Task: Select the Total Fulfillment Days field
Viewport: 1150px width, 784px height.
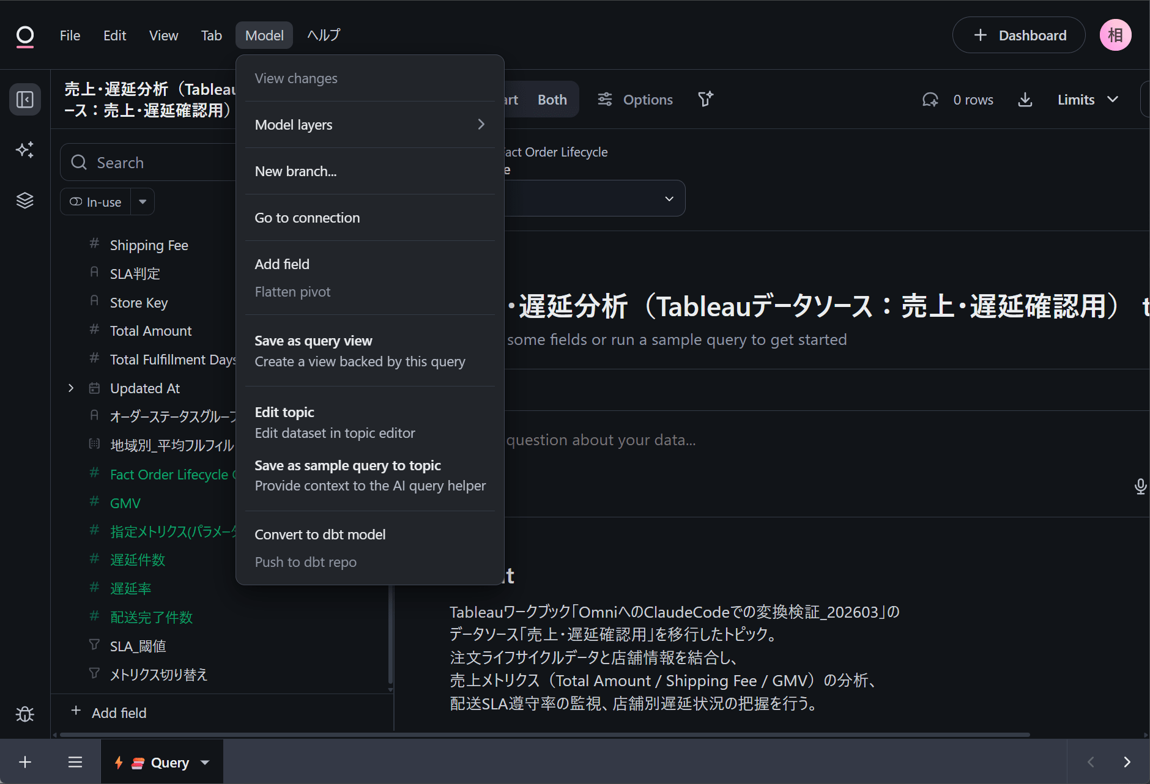Action: [x=172, y=360]
